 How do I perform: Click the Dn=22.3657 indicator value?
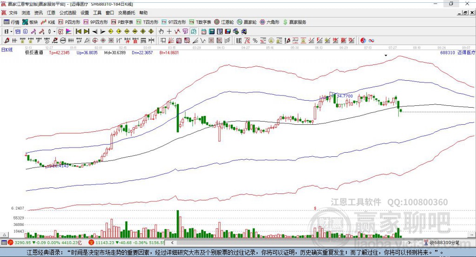142,52
